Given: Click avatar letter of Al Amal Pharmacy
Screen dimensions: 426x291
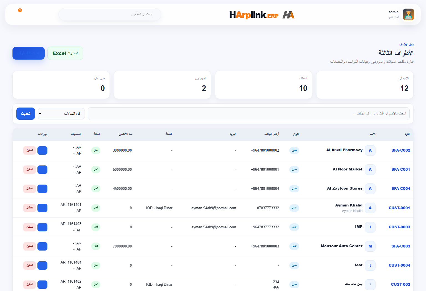Looking at the screenshot, I should [x=370, y=150].
